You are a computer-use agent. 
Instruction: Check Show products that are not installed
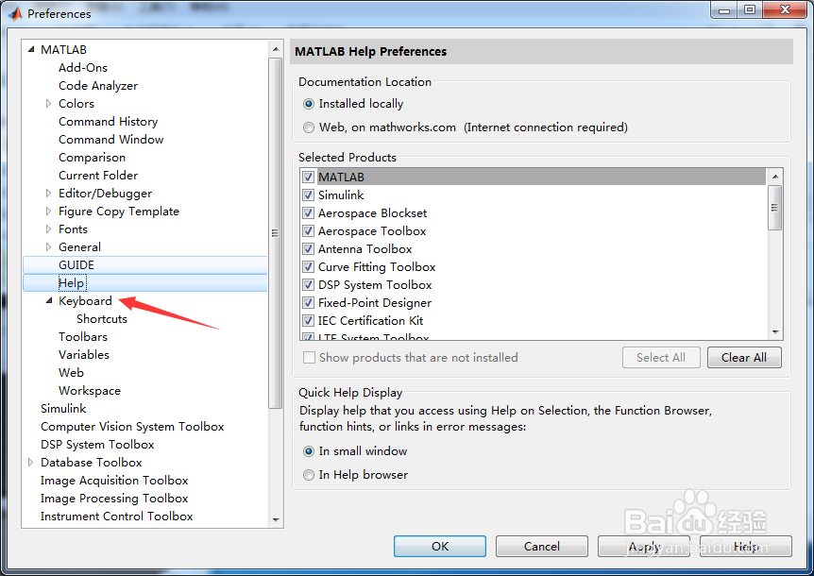click(309, 358)
